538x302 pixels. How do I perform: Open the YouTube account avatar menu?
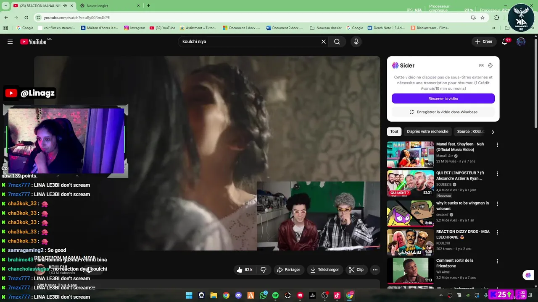(521, 42)
